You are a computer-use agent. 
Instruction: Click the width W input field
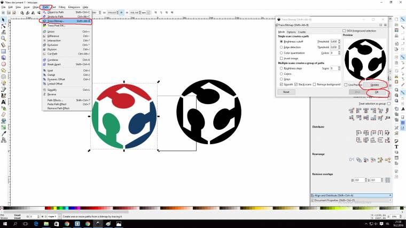tap(112, 12)
